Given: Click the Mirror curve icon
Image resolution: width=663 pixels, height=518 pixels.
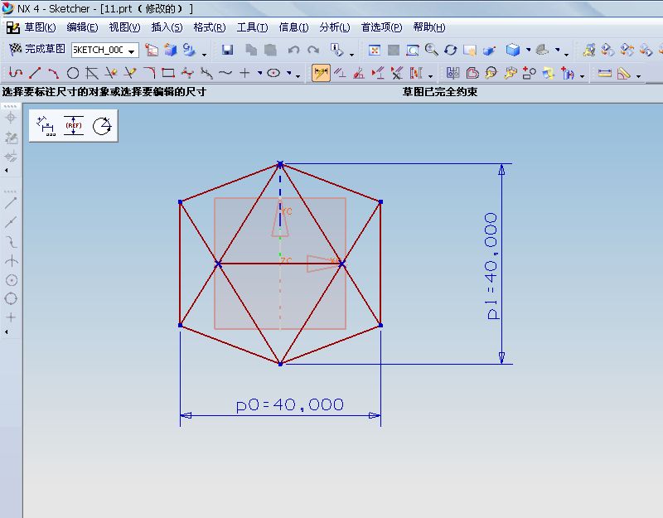Looking at the screenshot, I should [452, 73].
